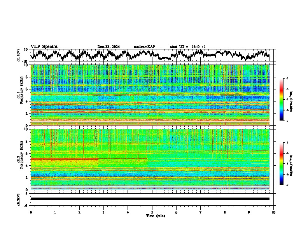
Task: Click the "VLF Spectra" title text
Action: pyautogui.click(x=44, y=47)
